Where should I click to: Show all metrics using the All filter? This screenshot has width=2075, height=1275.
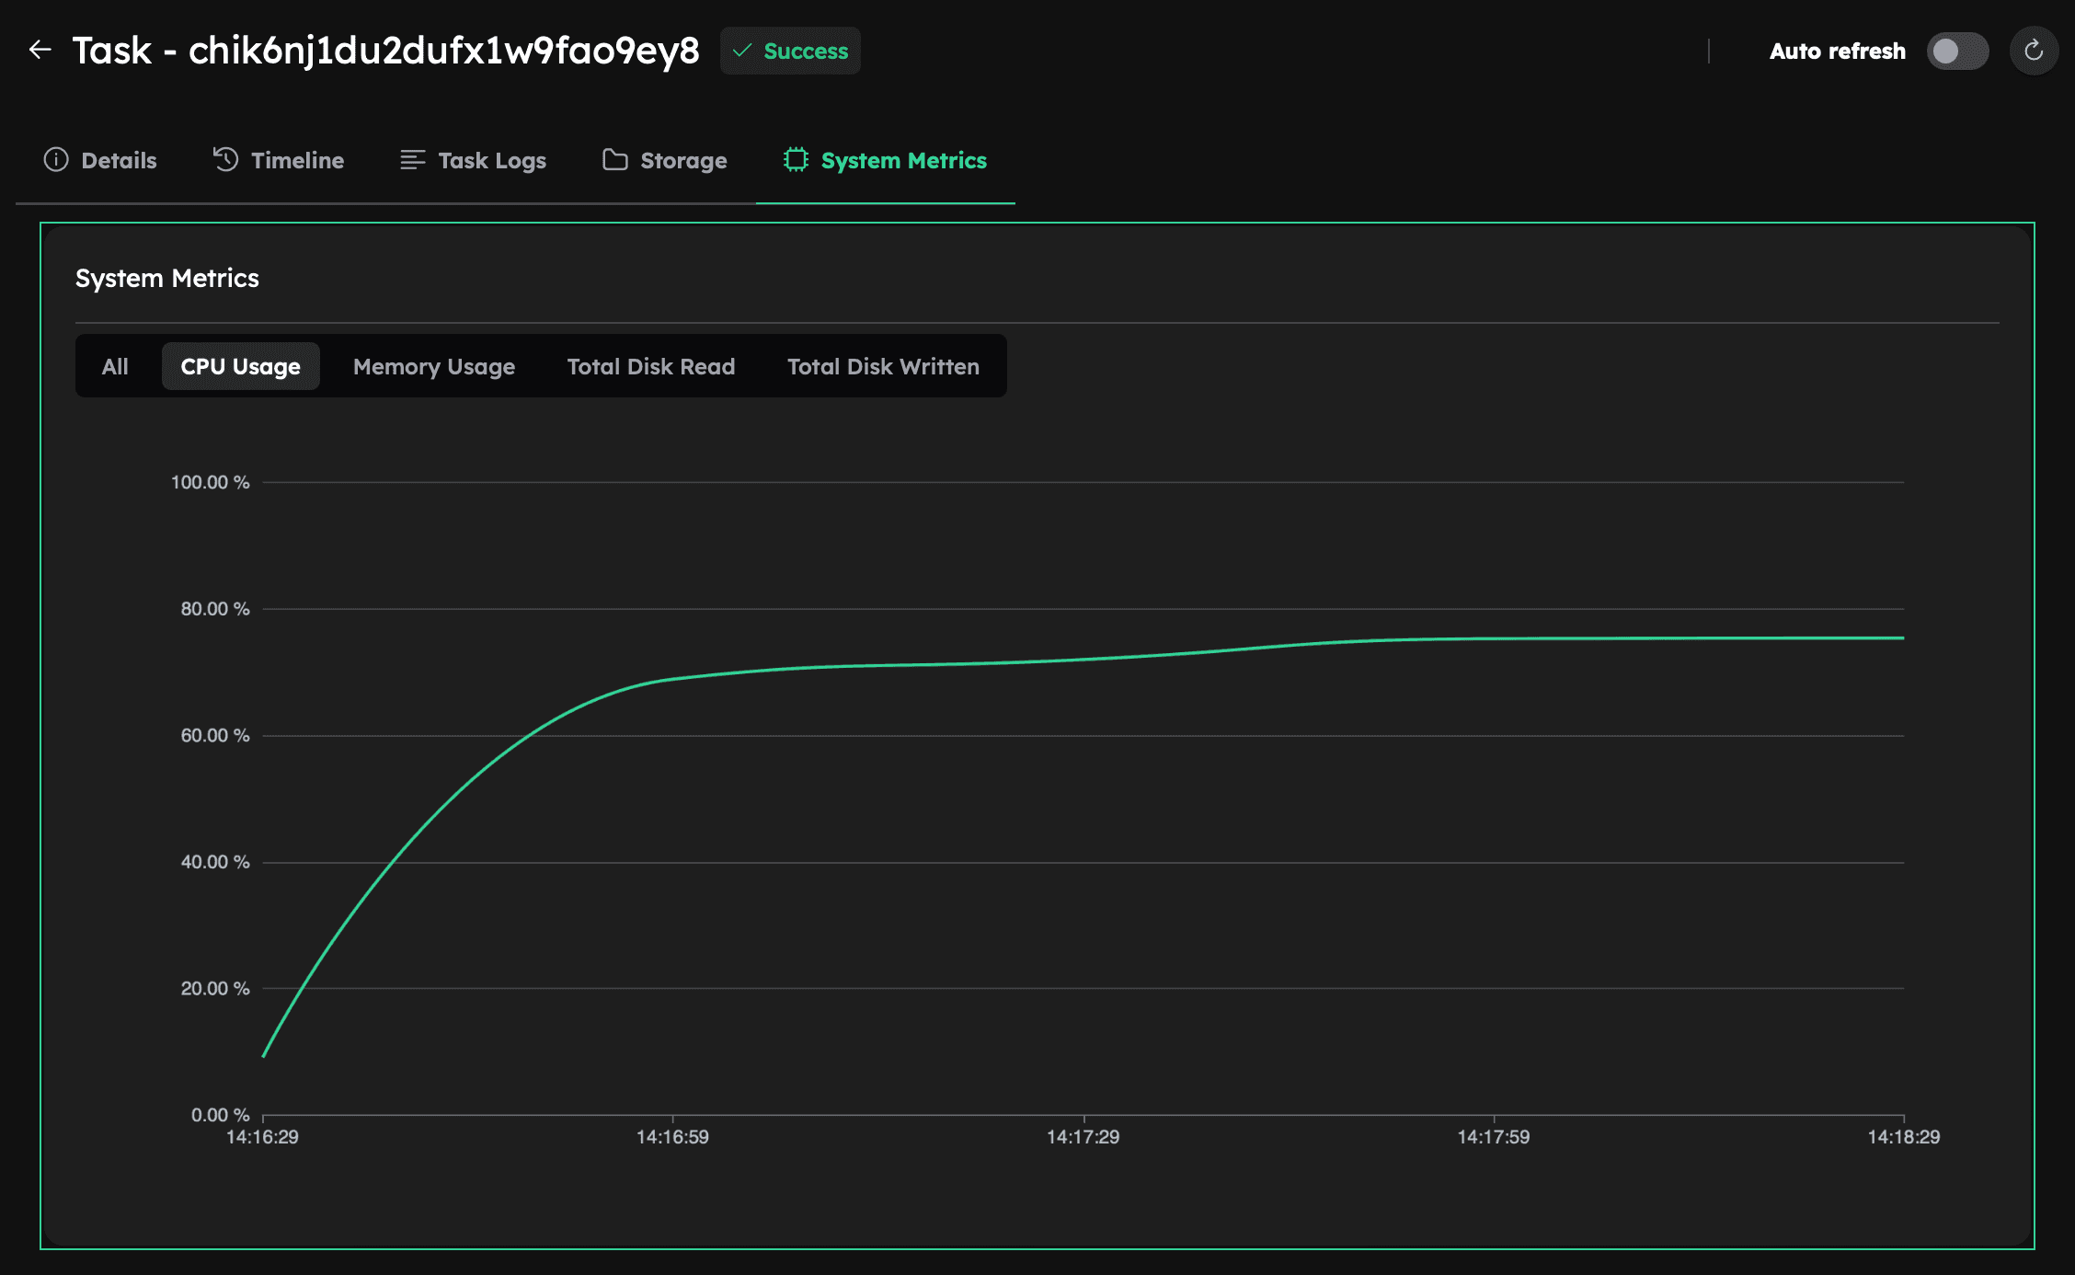115,366
